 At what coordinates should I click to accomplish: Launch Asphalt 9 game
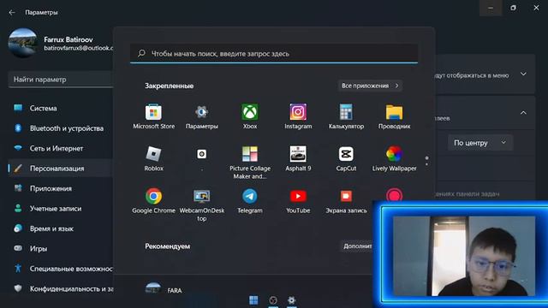click(x=298, y=159)
